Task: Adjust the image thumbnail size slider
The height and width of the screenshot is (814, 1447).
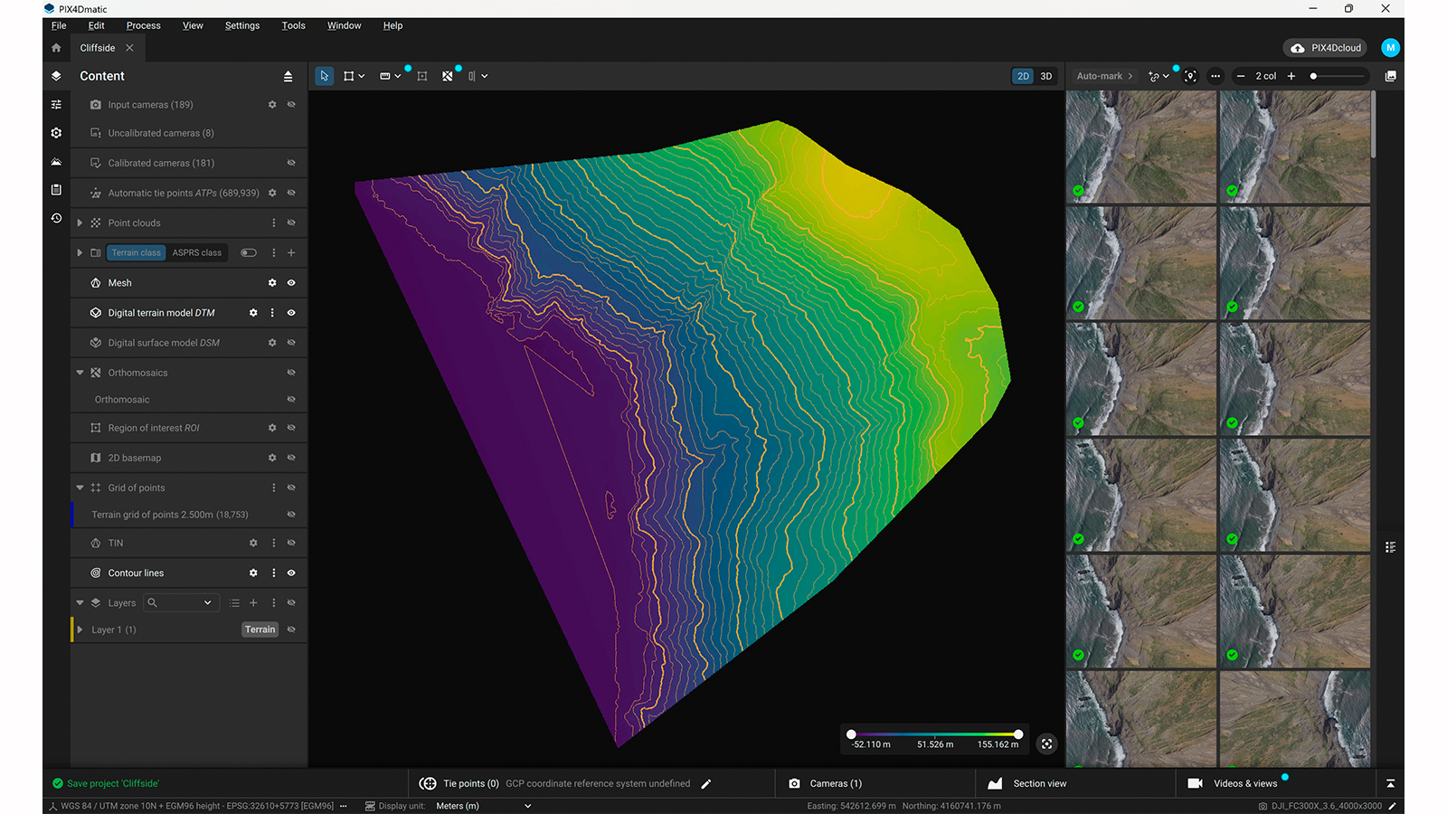Action: pos(1314,77)
